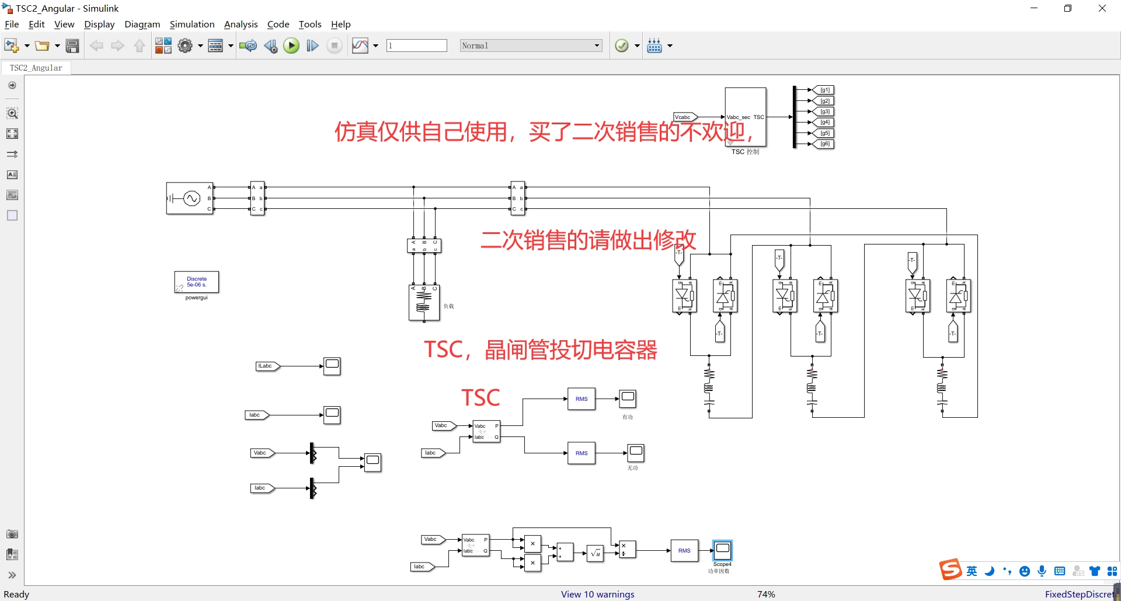This screenshot has height=601, width=1121.
Task: Toggle the Sogou microphone voice input
Action: point(1042,571)
